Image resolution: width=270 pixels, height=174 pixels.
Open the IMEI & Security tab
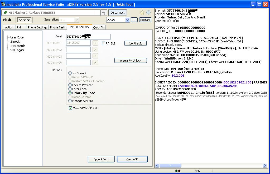(79, 27)
